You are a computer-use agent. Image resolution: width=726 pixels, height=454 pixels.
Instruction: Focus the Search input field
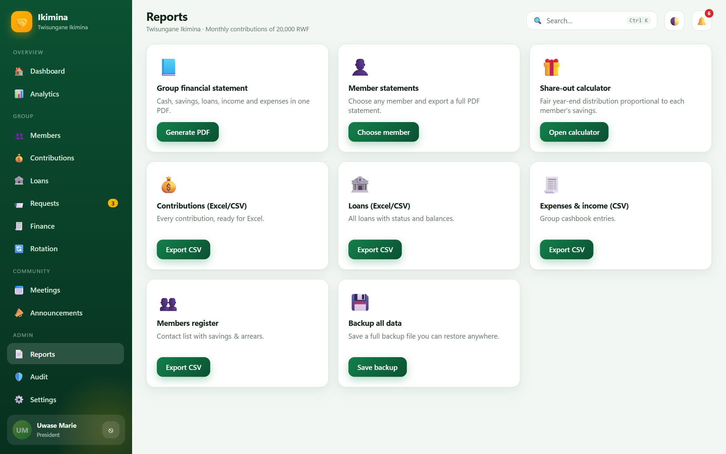pos(592,21)
